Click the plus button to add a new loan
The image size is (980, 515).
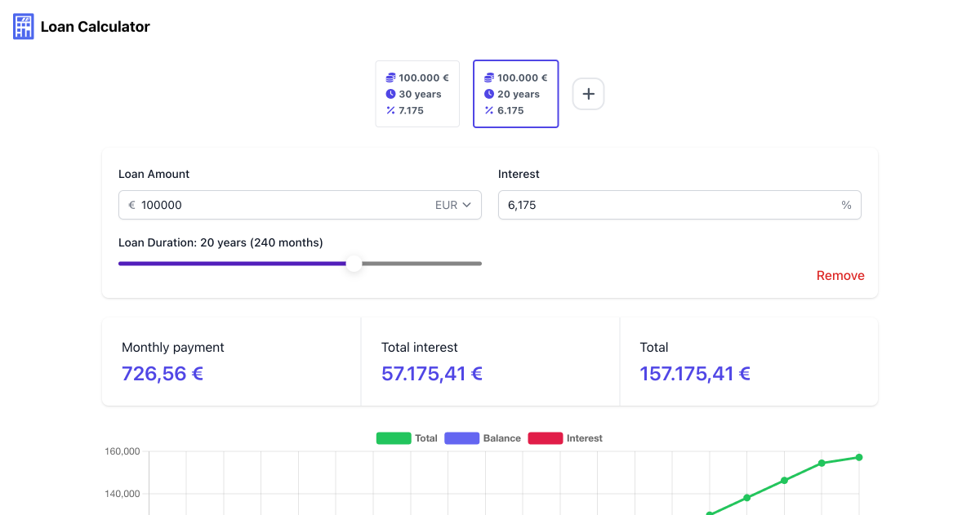tap(588, 94)
